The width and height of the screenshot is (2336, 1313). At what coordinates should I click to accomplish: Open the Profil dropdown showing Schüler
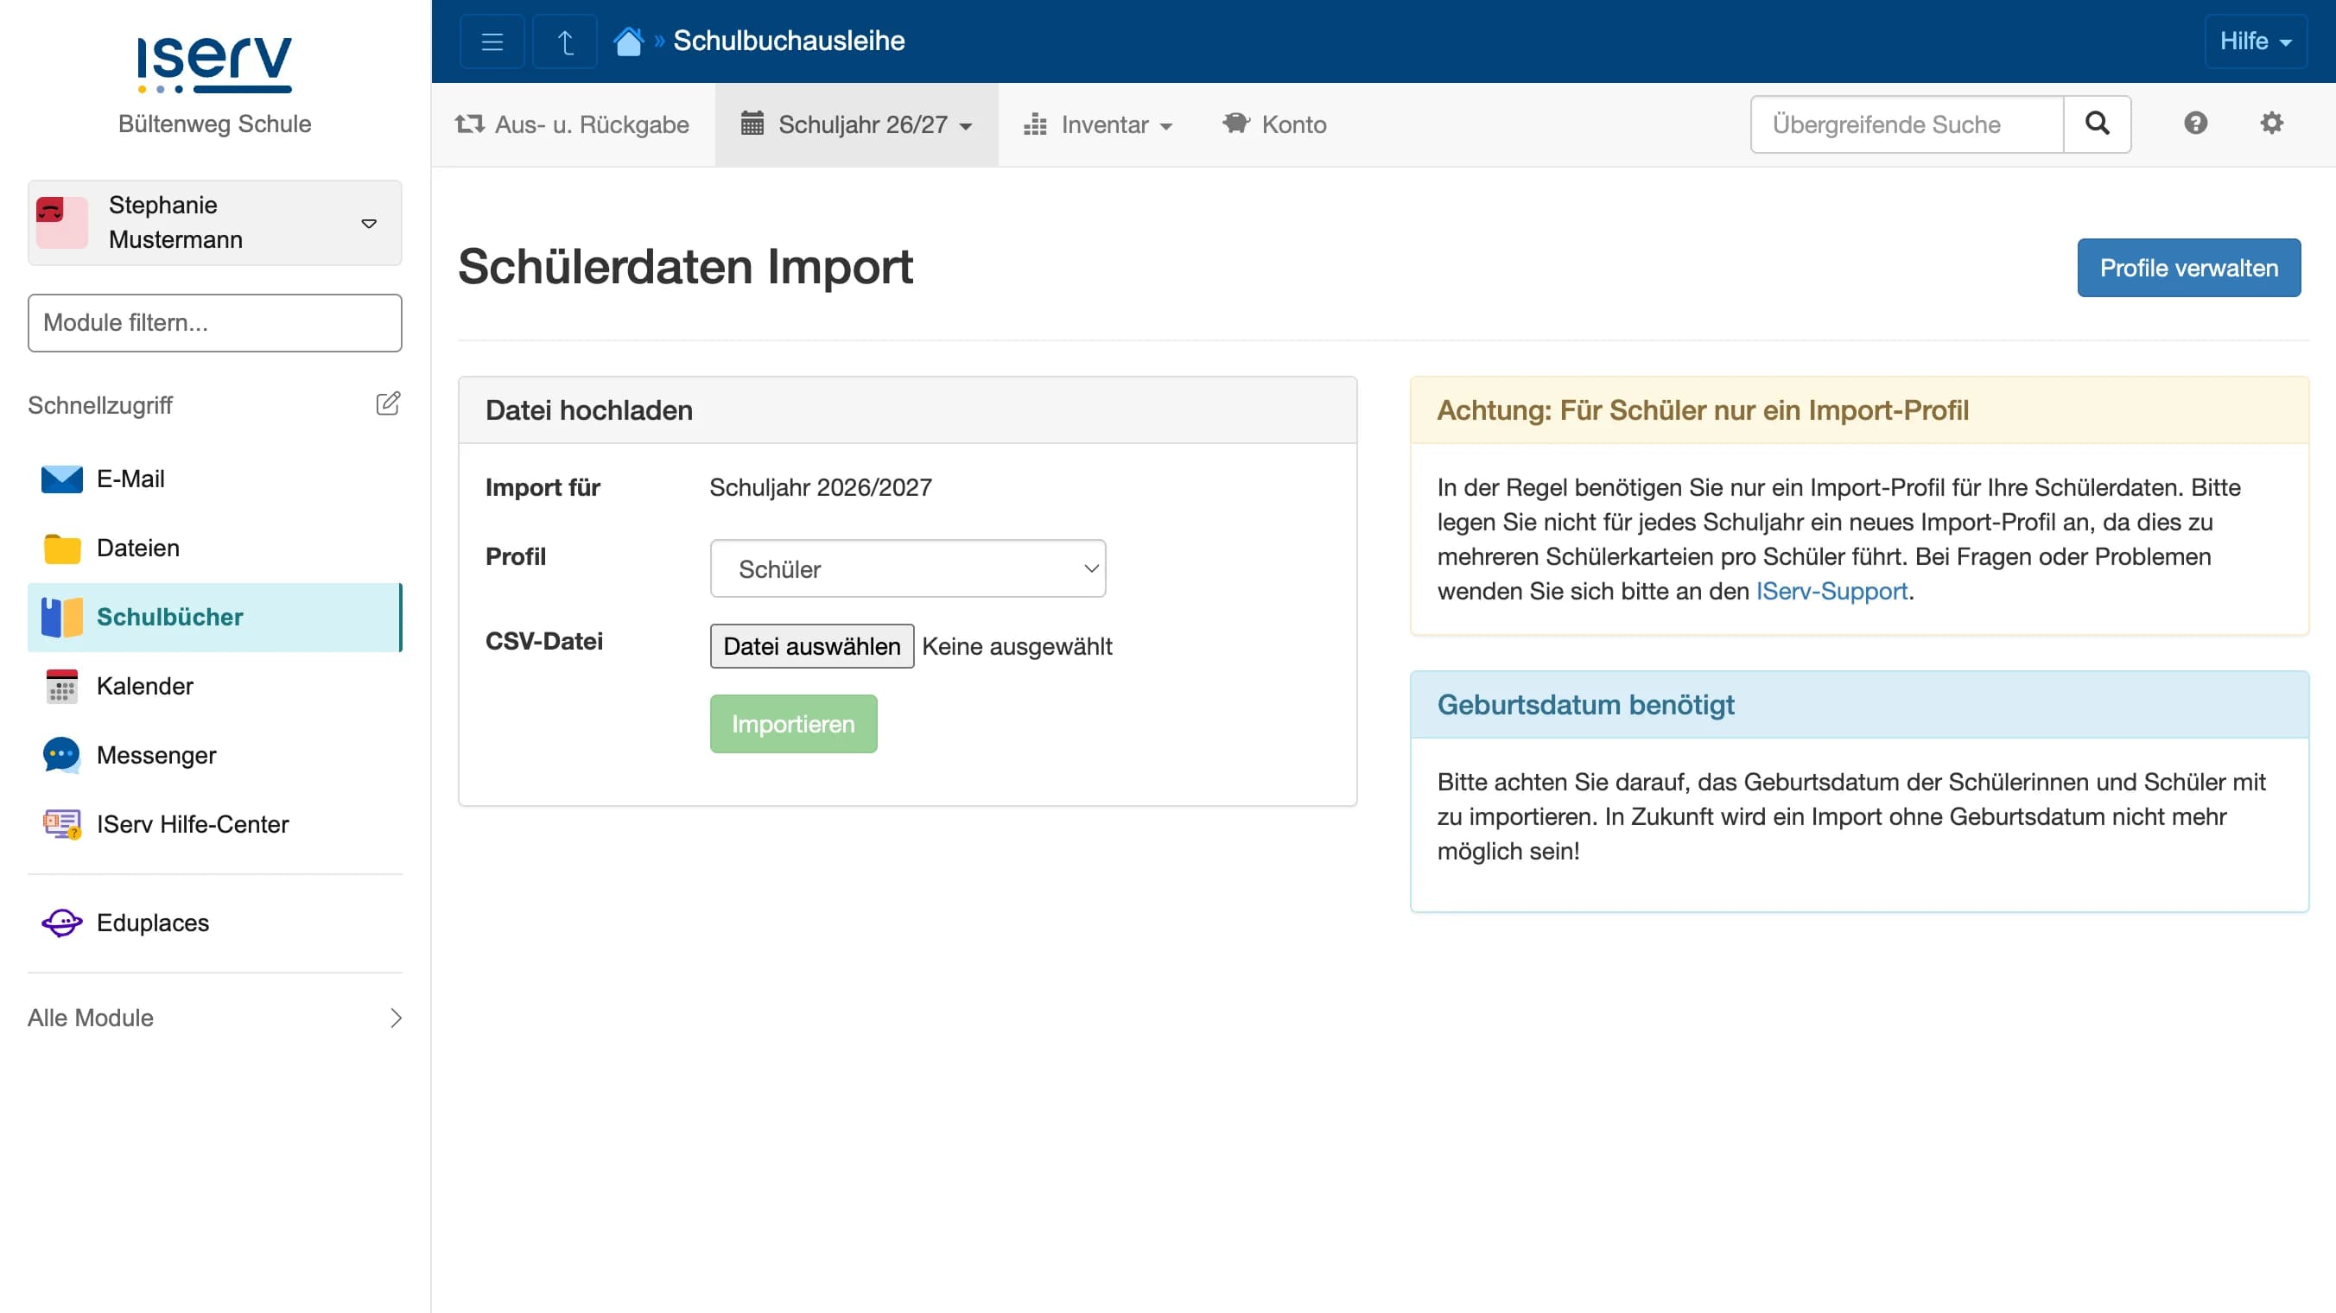tap(907, 568)
